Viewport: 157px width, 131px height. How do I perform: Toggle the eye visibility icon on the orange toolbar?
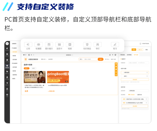point(116,63)
